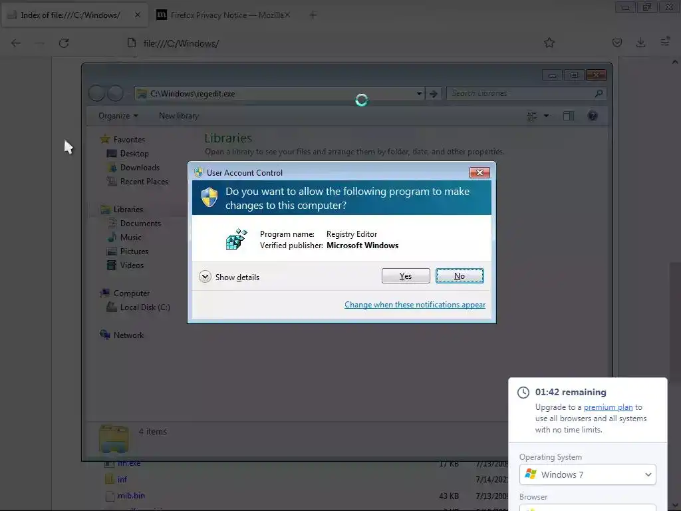Open the Save to Pocket button
681x511 pixels.
point(617,43)
